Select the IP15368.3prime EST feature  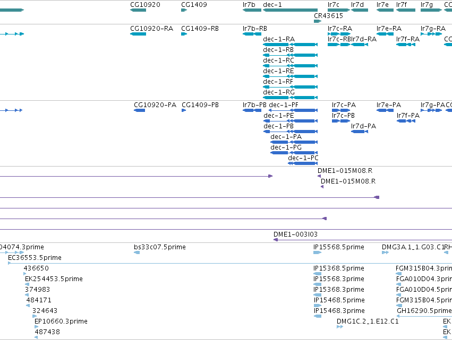click(x=318, y=295)
